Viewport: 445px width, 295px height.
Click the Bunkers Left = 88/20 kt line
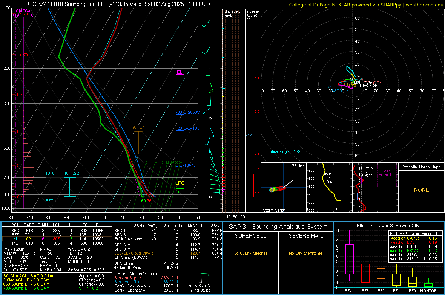coord(146,282)
